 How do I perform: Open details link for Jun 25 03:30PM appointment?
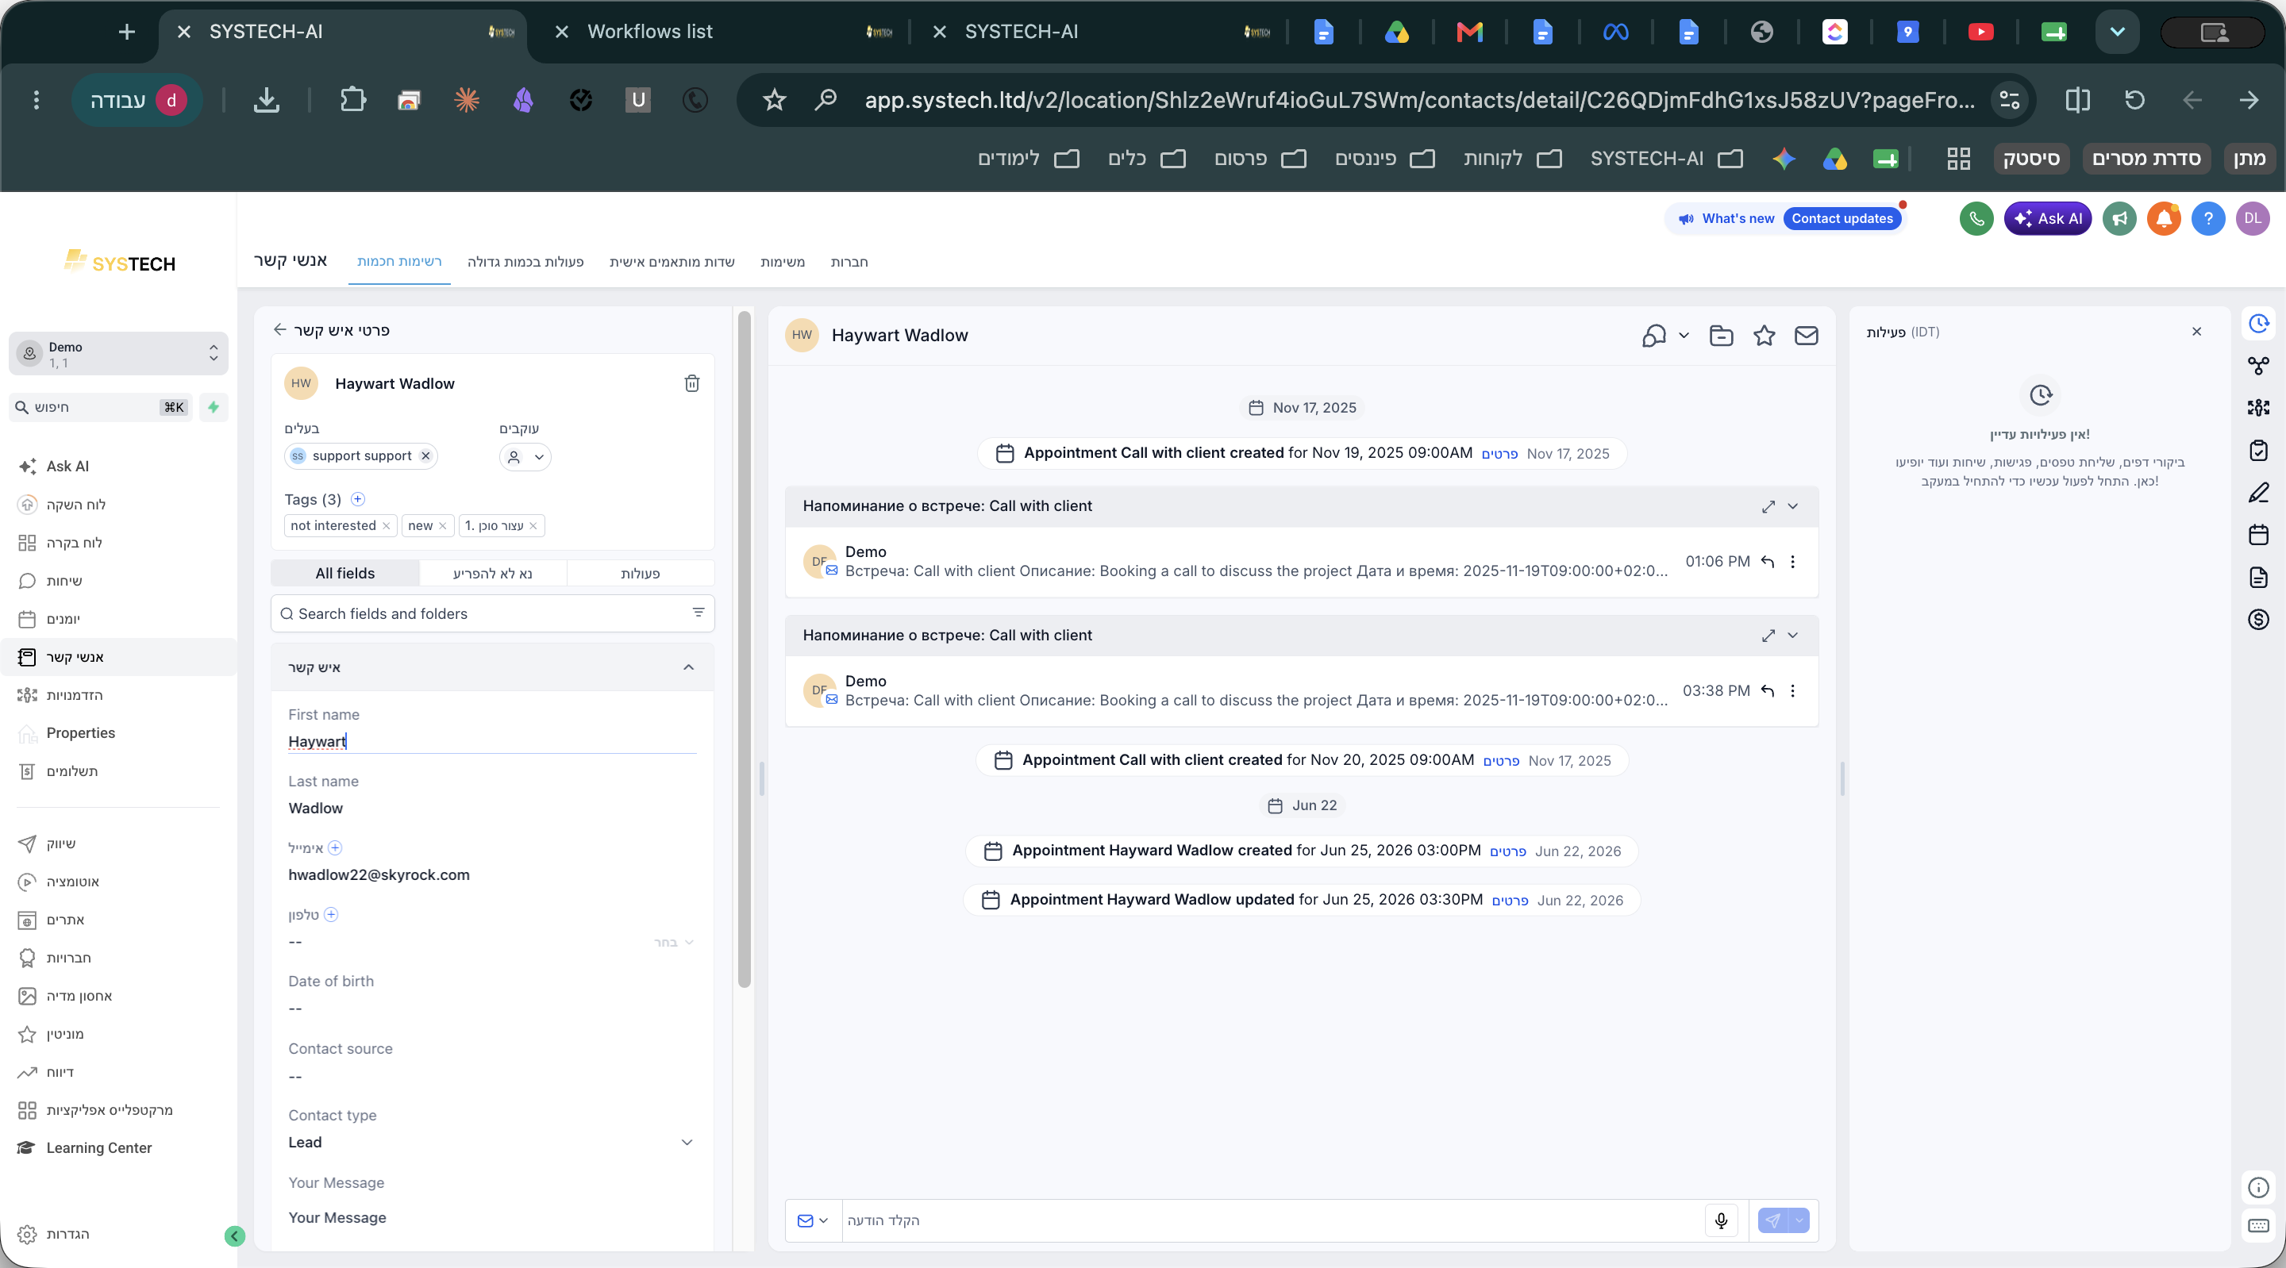click(x=1510, y=901)
